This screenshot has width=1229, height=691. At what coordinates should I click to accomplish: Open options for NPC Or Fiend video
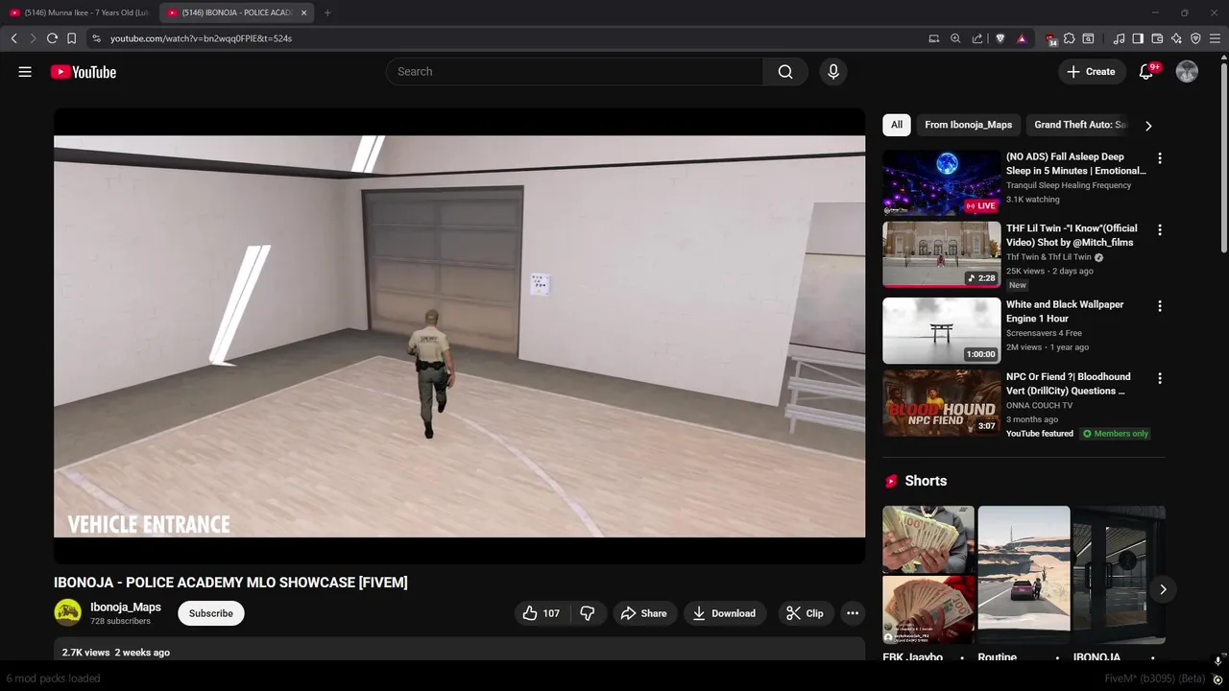pos(1159,378)
